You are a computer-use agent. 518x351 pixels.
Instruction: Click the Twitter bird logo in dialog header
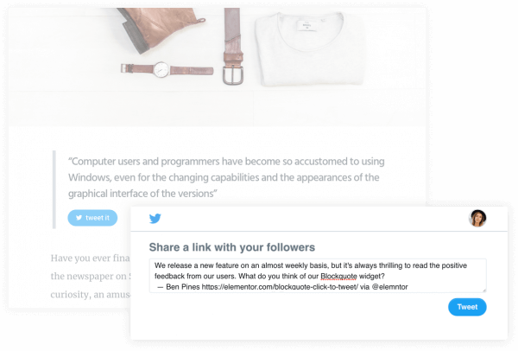(155, 219)
